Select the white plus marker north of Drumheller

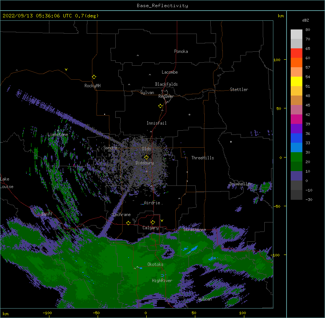231,142
